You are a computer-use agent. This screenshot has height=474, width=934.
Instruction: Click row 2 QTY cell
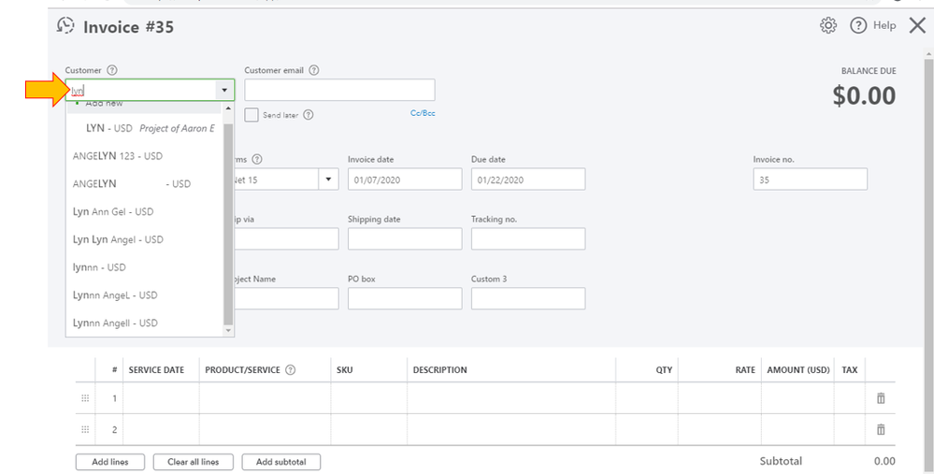647,429
